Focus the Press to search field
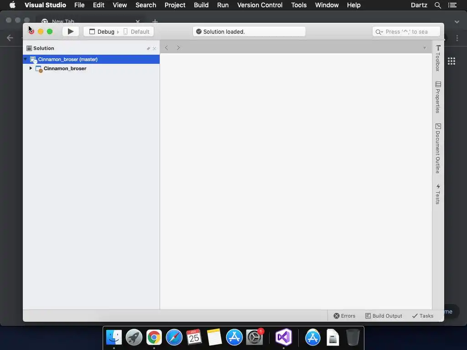 (406, 31)
